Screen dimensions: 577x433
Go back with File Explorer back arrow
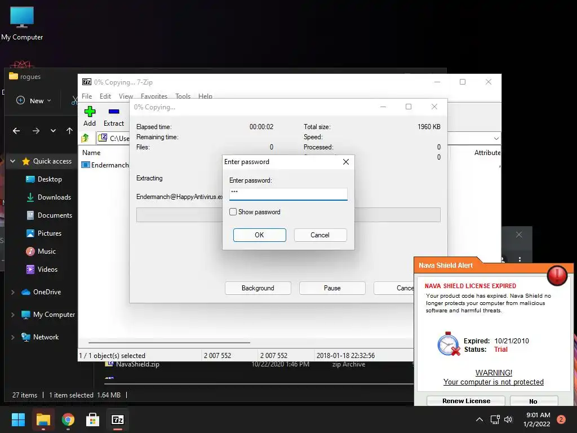(x=16, y=131)
